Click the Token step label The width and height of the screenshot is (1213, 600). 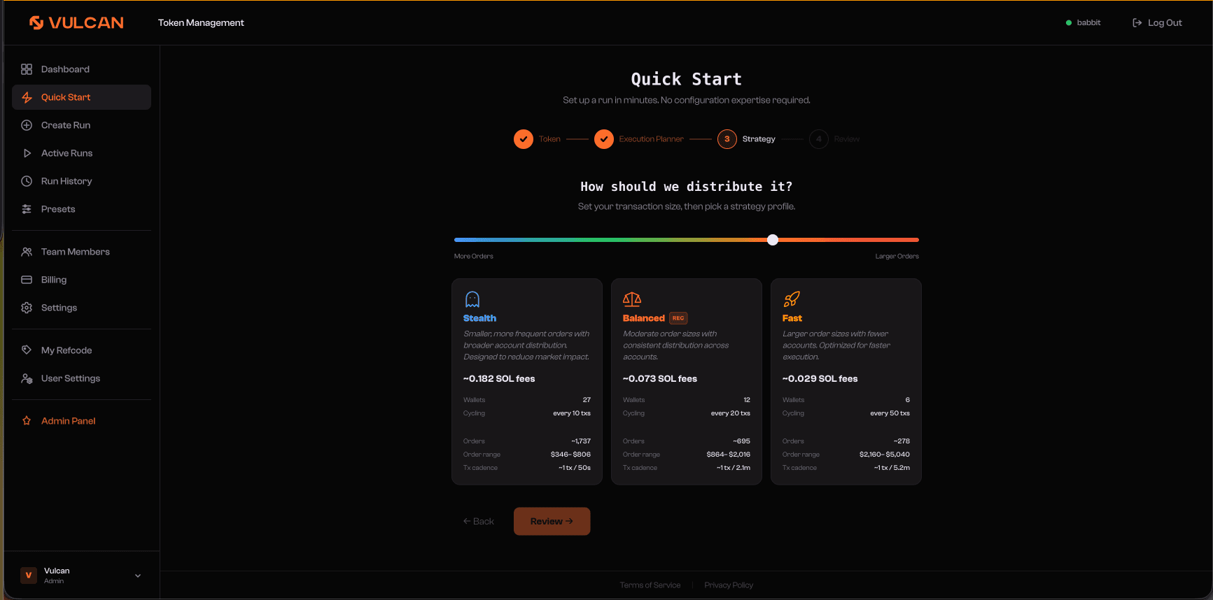(x=549, y=139)
